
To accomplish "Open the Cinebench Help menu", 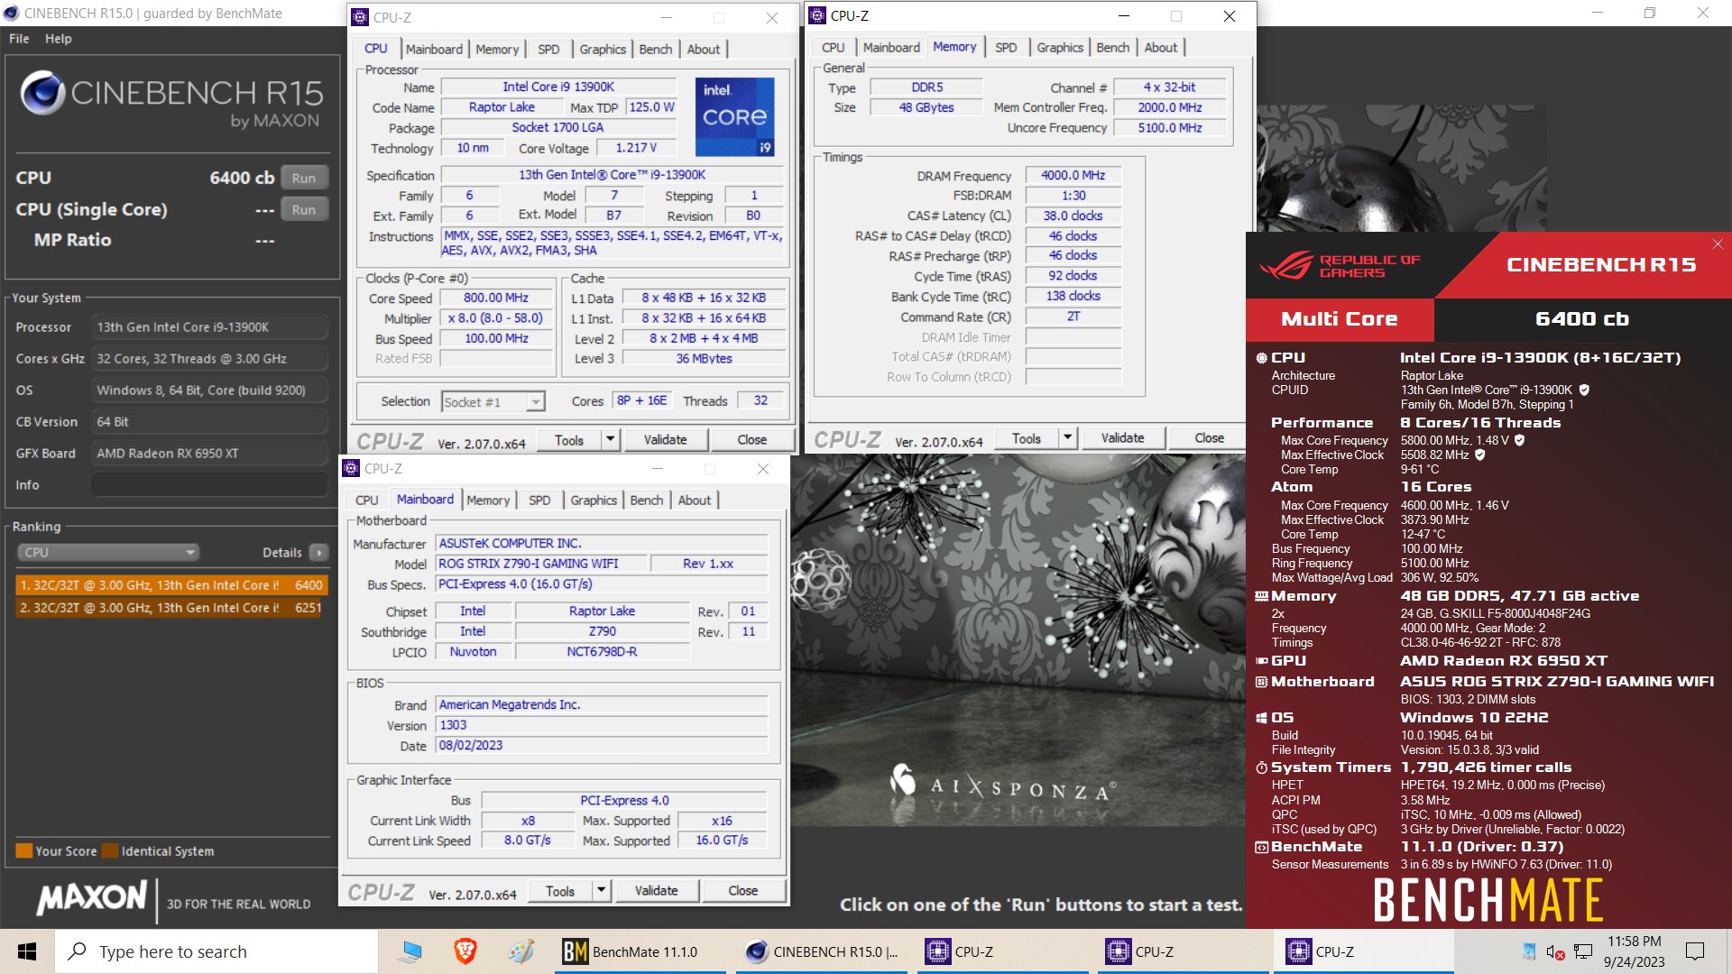I will [x=59, y=39].
